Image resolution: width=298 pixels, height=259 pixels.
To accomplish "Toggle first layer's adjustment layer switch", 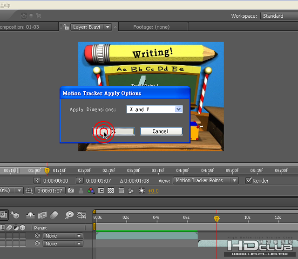I will [16, 236].
